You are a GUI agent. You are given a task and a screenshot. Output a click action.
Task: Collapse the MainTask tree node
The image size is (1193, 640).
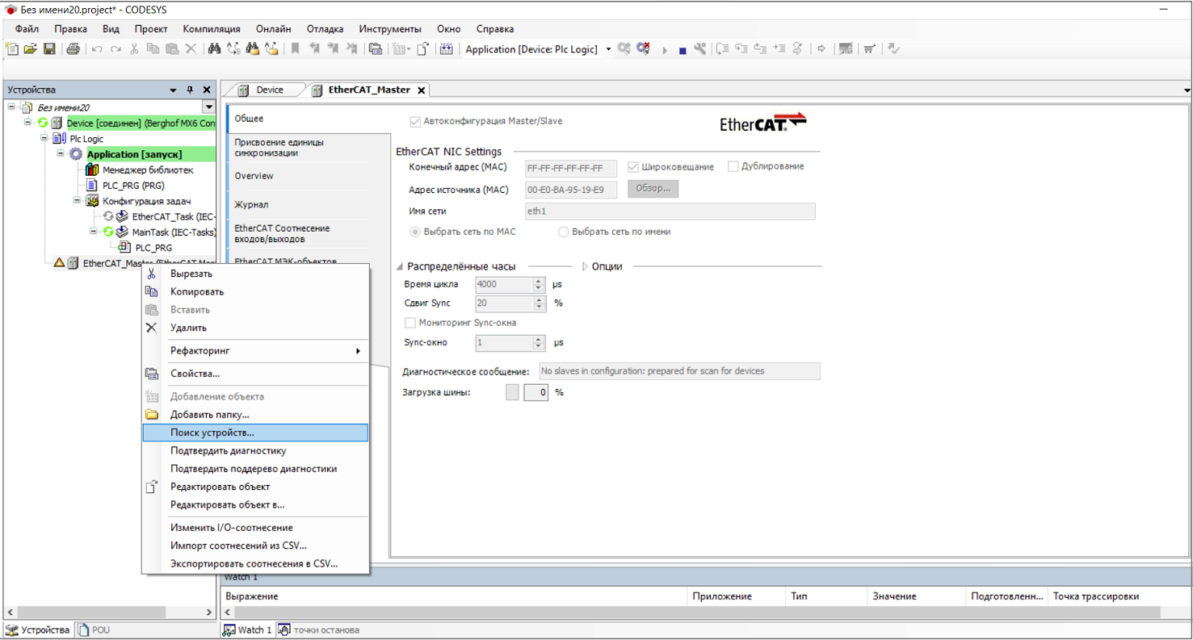pos(93,232)
